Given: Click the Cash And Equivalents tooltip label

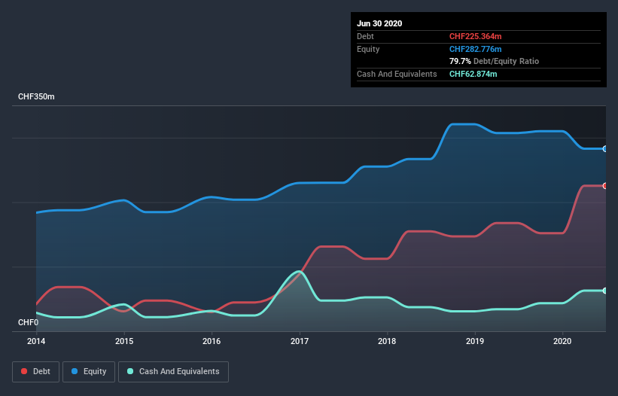Looking at the screenshot, I should (x=397, y=74).
